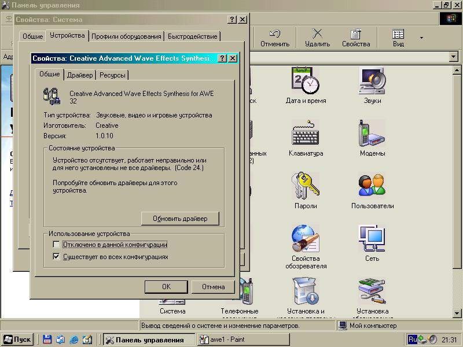Screen dimensions: 463x347
Task: Click help button in Creative AWE properties dialog
Action: coord(222,58)
